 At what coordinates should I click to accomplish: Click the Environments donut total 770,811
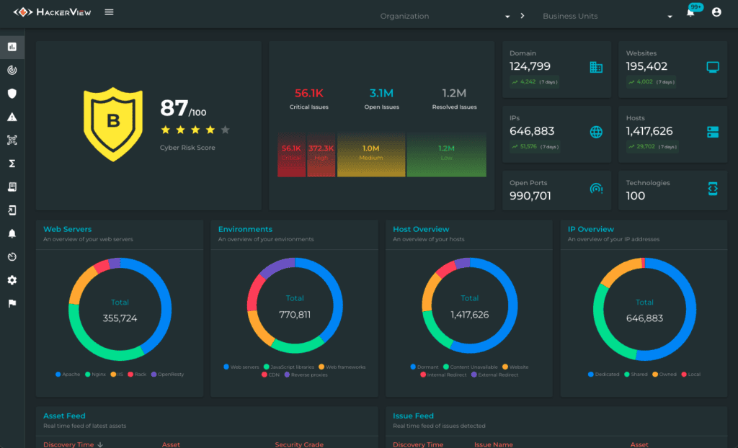[x=295, y=315]
